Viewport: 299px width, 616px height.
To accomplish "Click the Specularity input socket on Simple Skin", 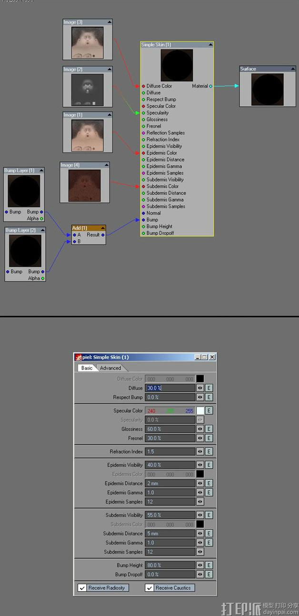I will 143,113.
